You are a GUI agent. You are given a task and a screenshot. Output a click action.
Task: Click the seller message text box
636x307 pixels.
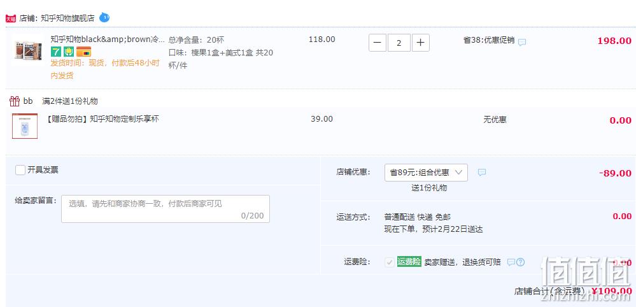[x=166, y=209]
